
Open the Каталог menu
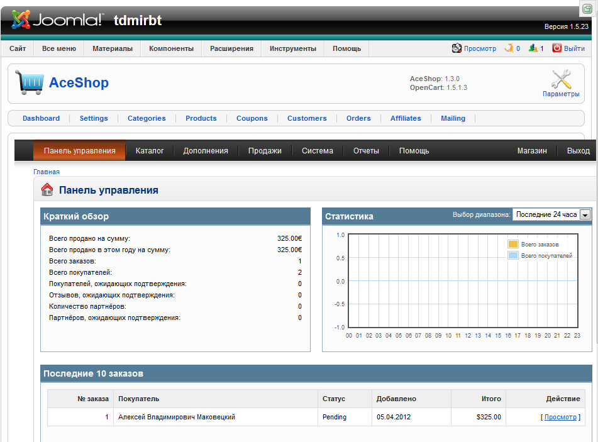150,151
